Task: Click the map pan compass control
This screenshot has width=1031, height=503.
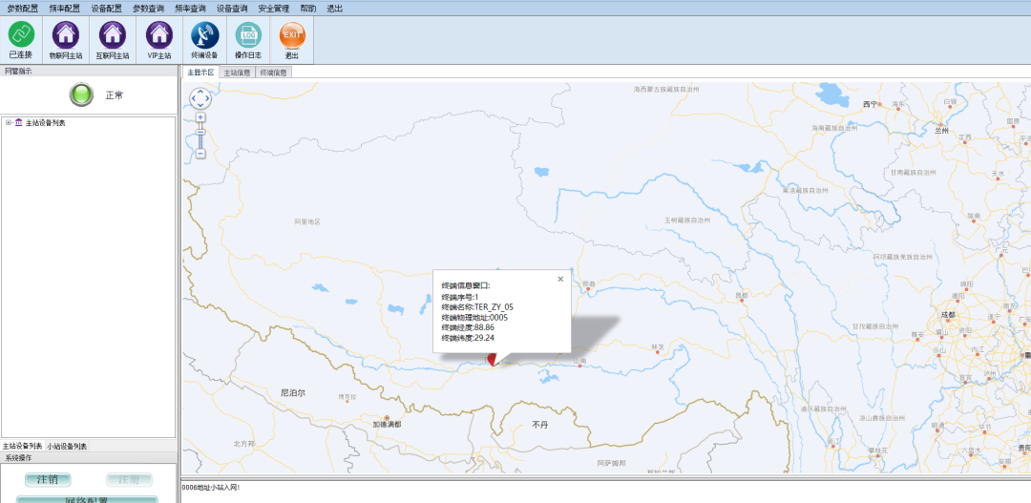Action: pyautogui.click(x=200, y=98)
